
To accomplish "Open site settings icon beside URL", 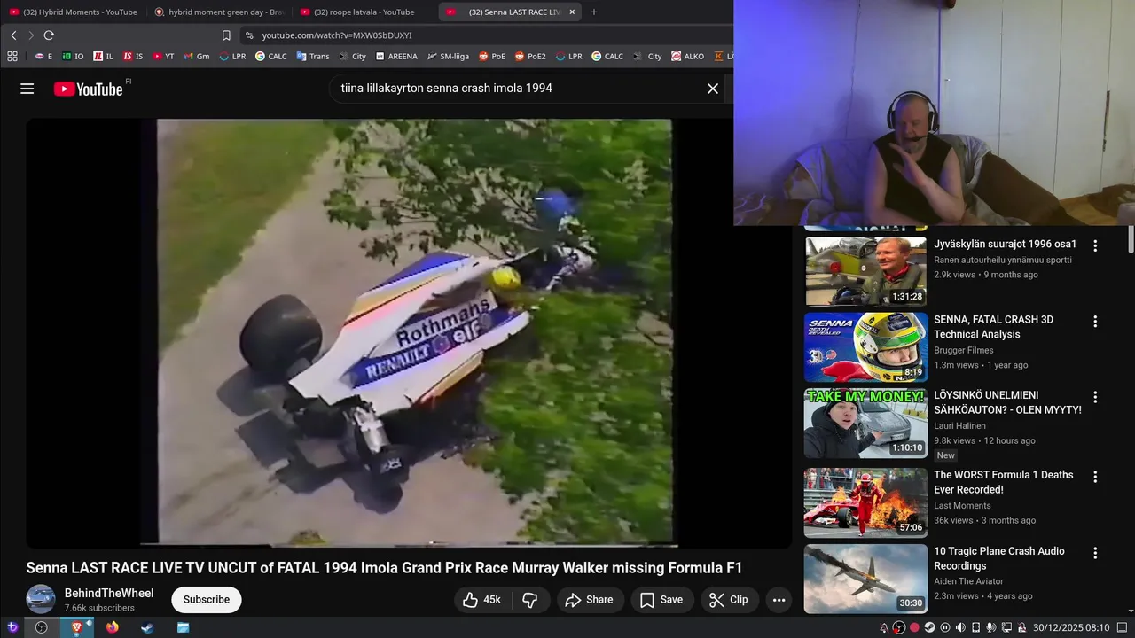I will click(x=249, y=35).
